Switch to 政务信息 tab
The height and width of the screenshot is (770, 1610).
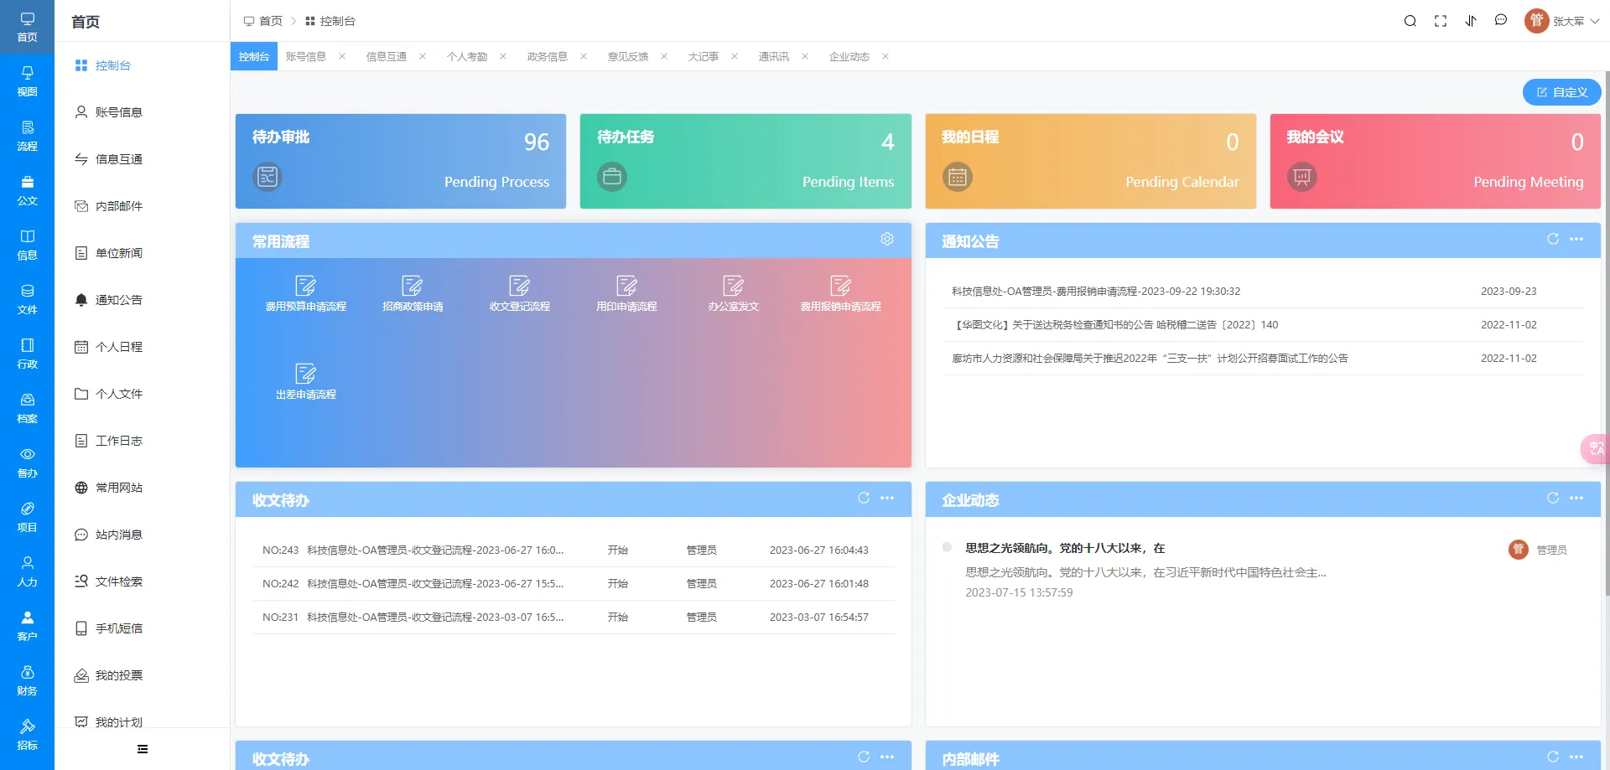point(548,57)
